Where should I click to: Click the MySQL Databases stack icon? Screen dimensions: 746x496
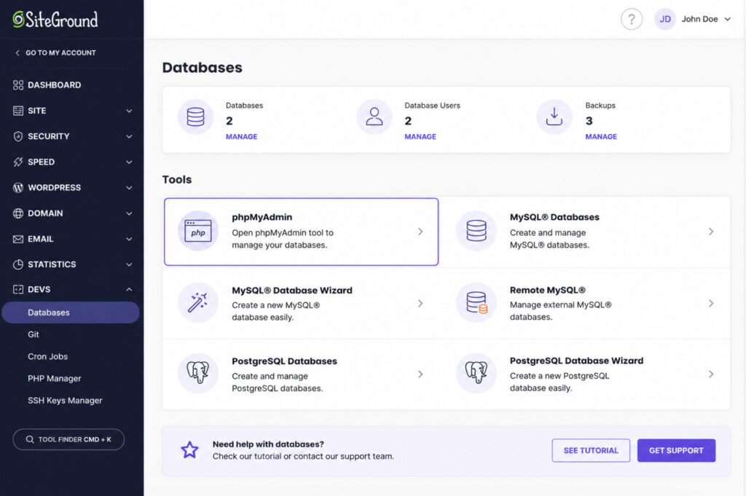click(476, 231)
